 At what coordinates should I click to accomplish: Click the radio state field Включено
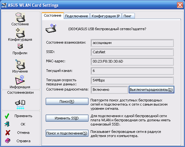click(109, 90)
